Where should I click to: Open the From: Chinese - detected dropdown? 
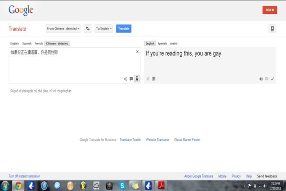click(63, 29)
